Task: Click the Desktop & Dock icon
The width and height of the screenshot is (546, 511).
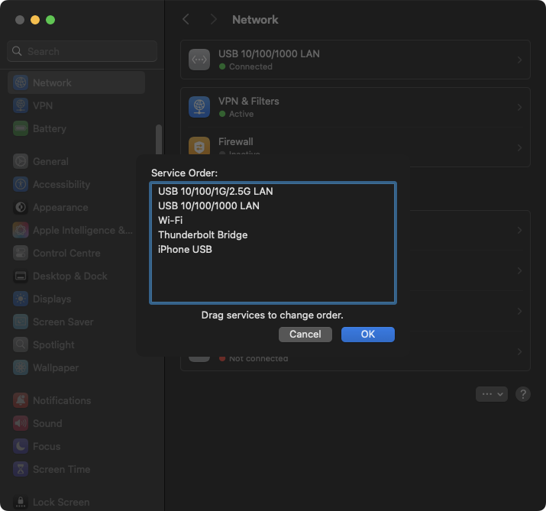Action: tap(21, 277)
